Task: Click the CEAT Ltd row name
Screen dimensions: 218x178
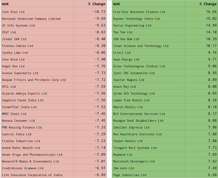Action: 37,32
